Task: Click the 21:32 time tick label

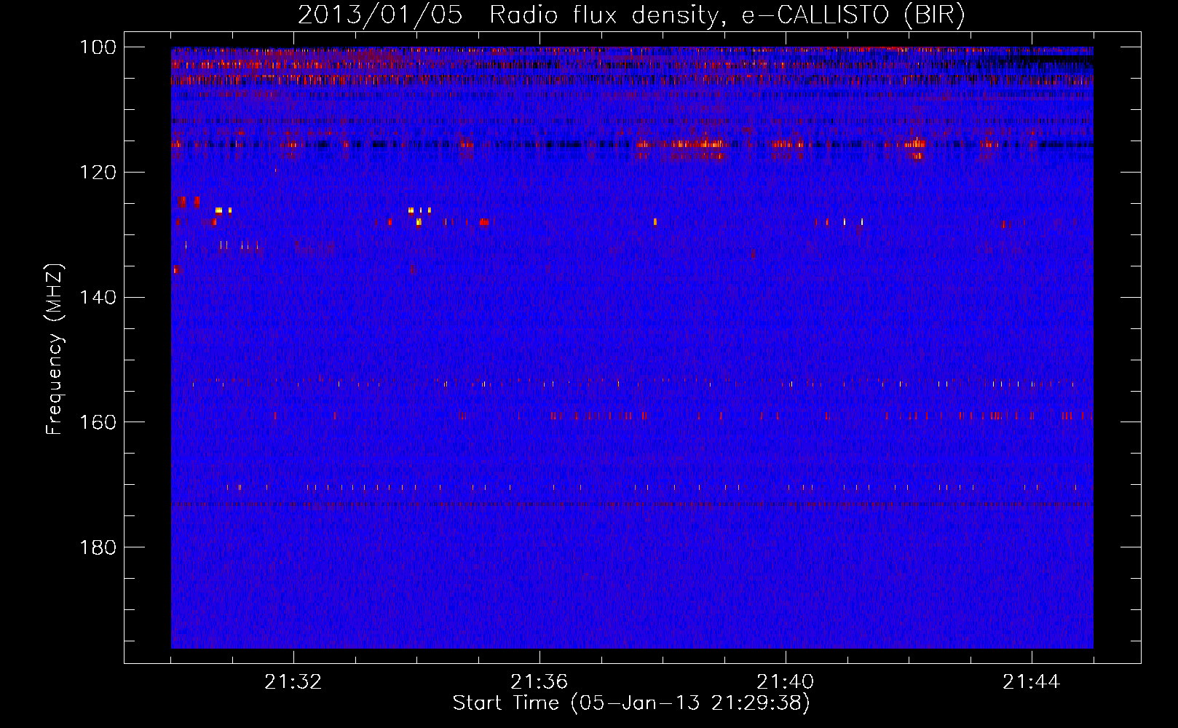Action: [293, 682]
